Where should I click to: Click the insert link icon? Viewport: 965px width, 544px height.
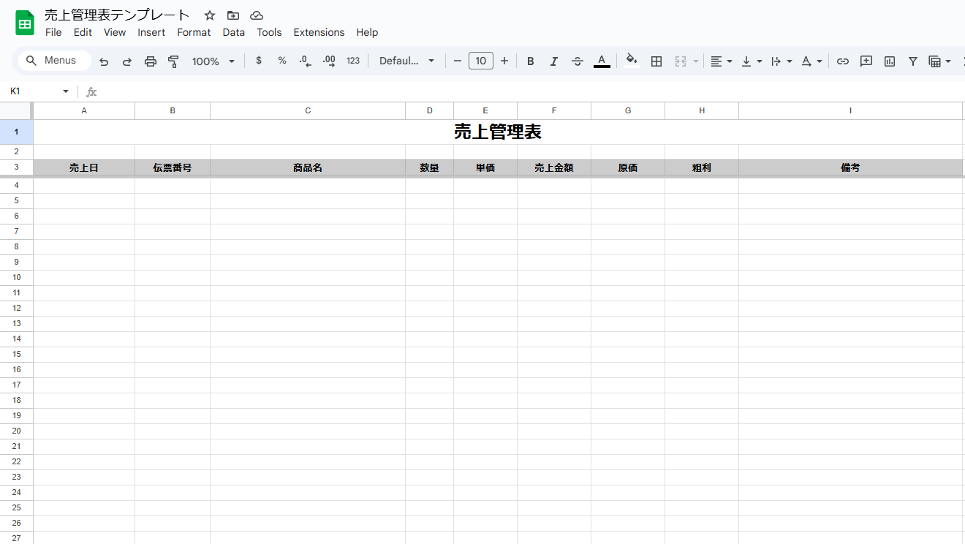[x=843, y=61]
